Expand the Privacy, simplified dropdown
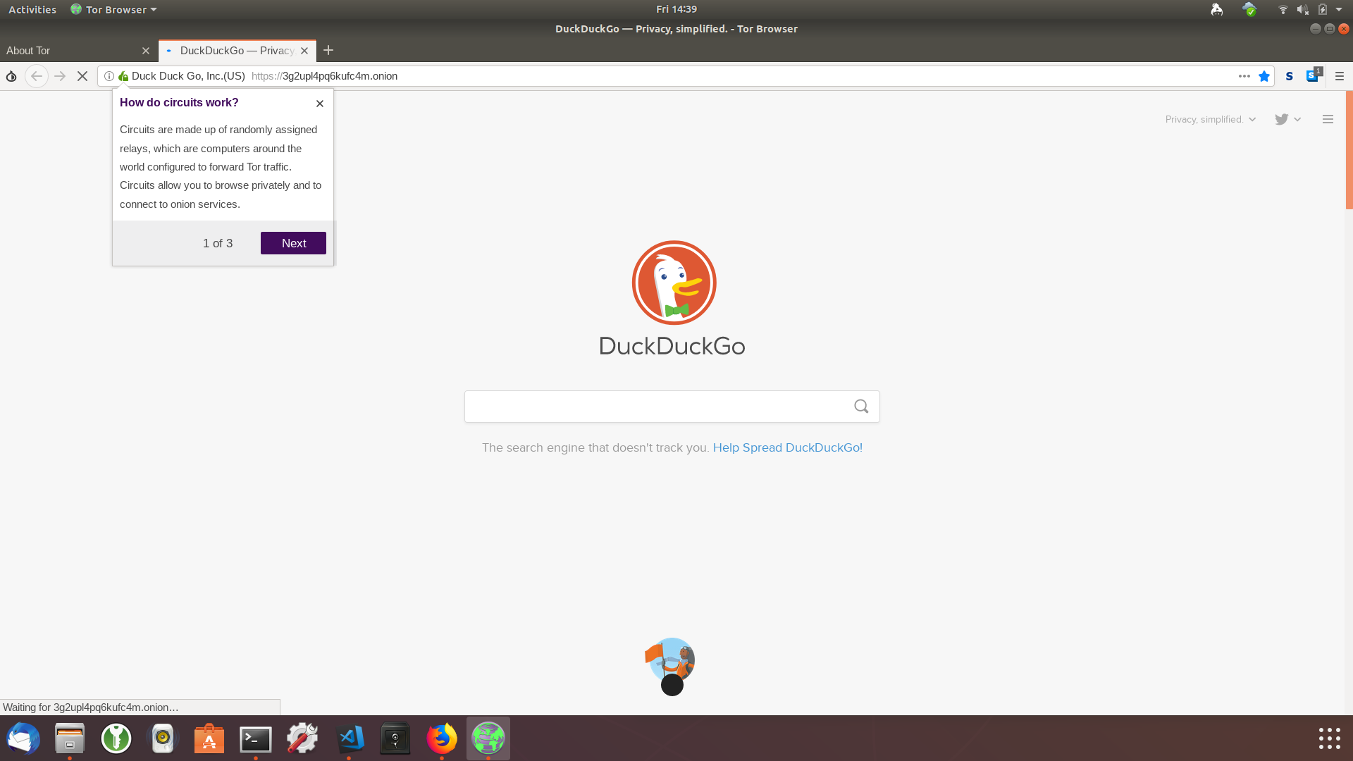This screenshot has height=761, width=1353. coord(1210,119)
